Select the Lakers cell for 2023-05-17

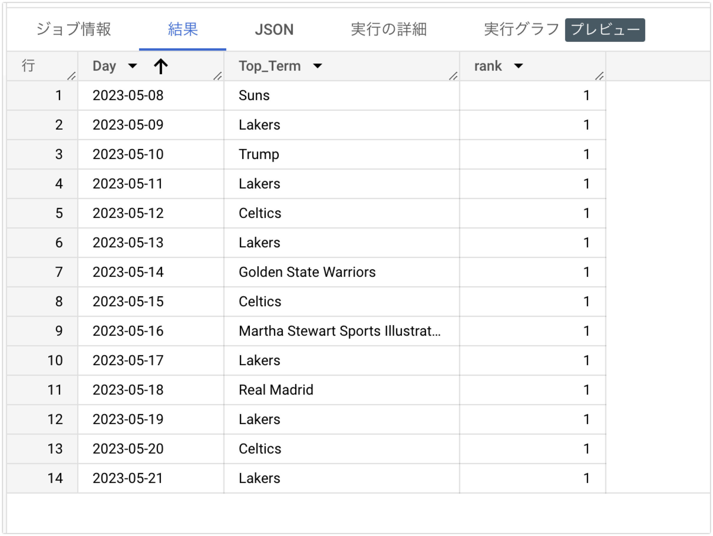coord(342,360)
